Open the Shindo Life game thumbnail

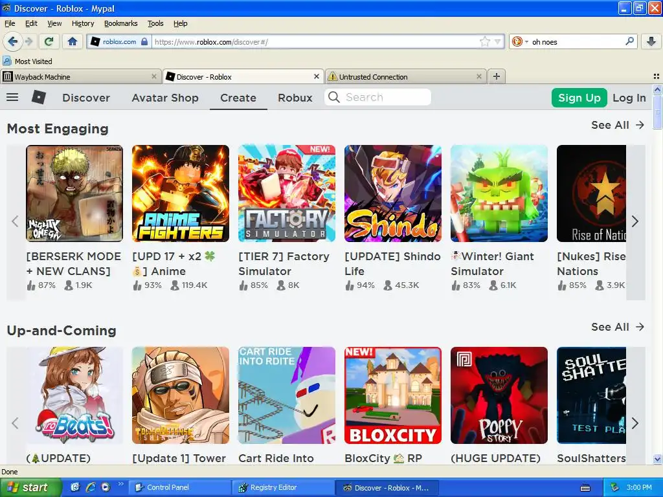tap(393, 193)
